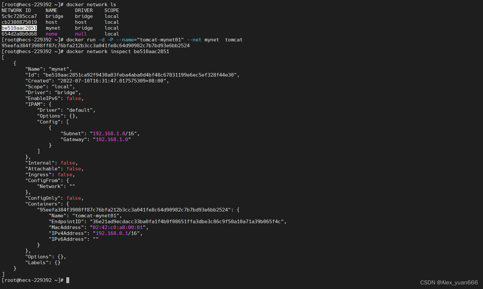Click the "Driver": "bridge" line
This screenshot has width=483, height=289.
click(x=53, y=93)
